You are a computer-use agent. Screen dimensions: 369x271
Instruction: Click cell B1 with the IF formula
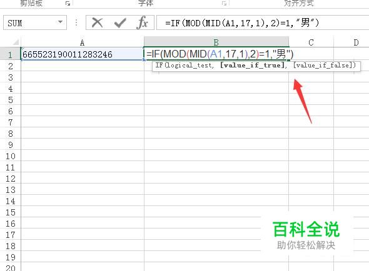216,54
